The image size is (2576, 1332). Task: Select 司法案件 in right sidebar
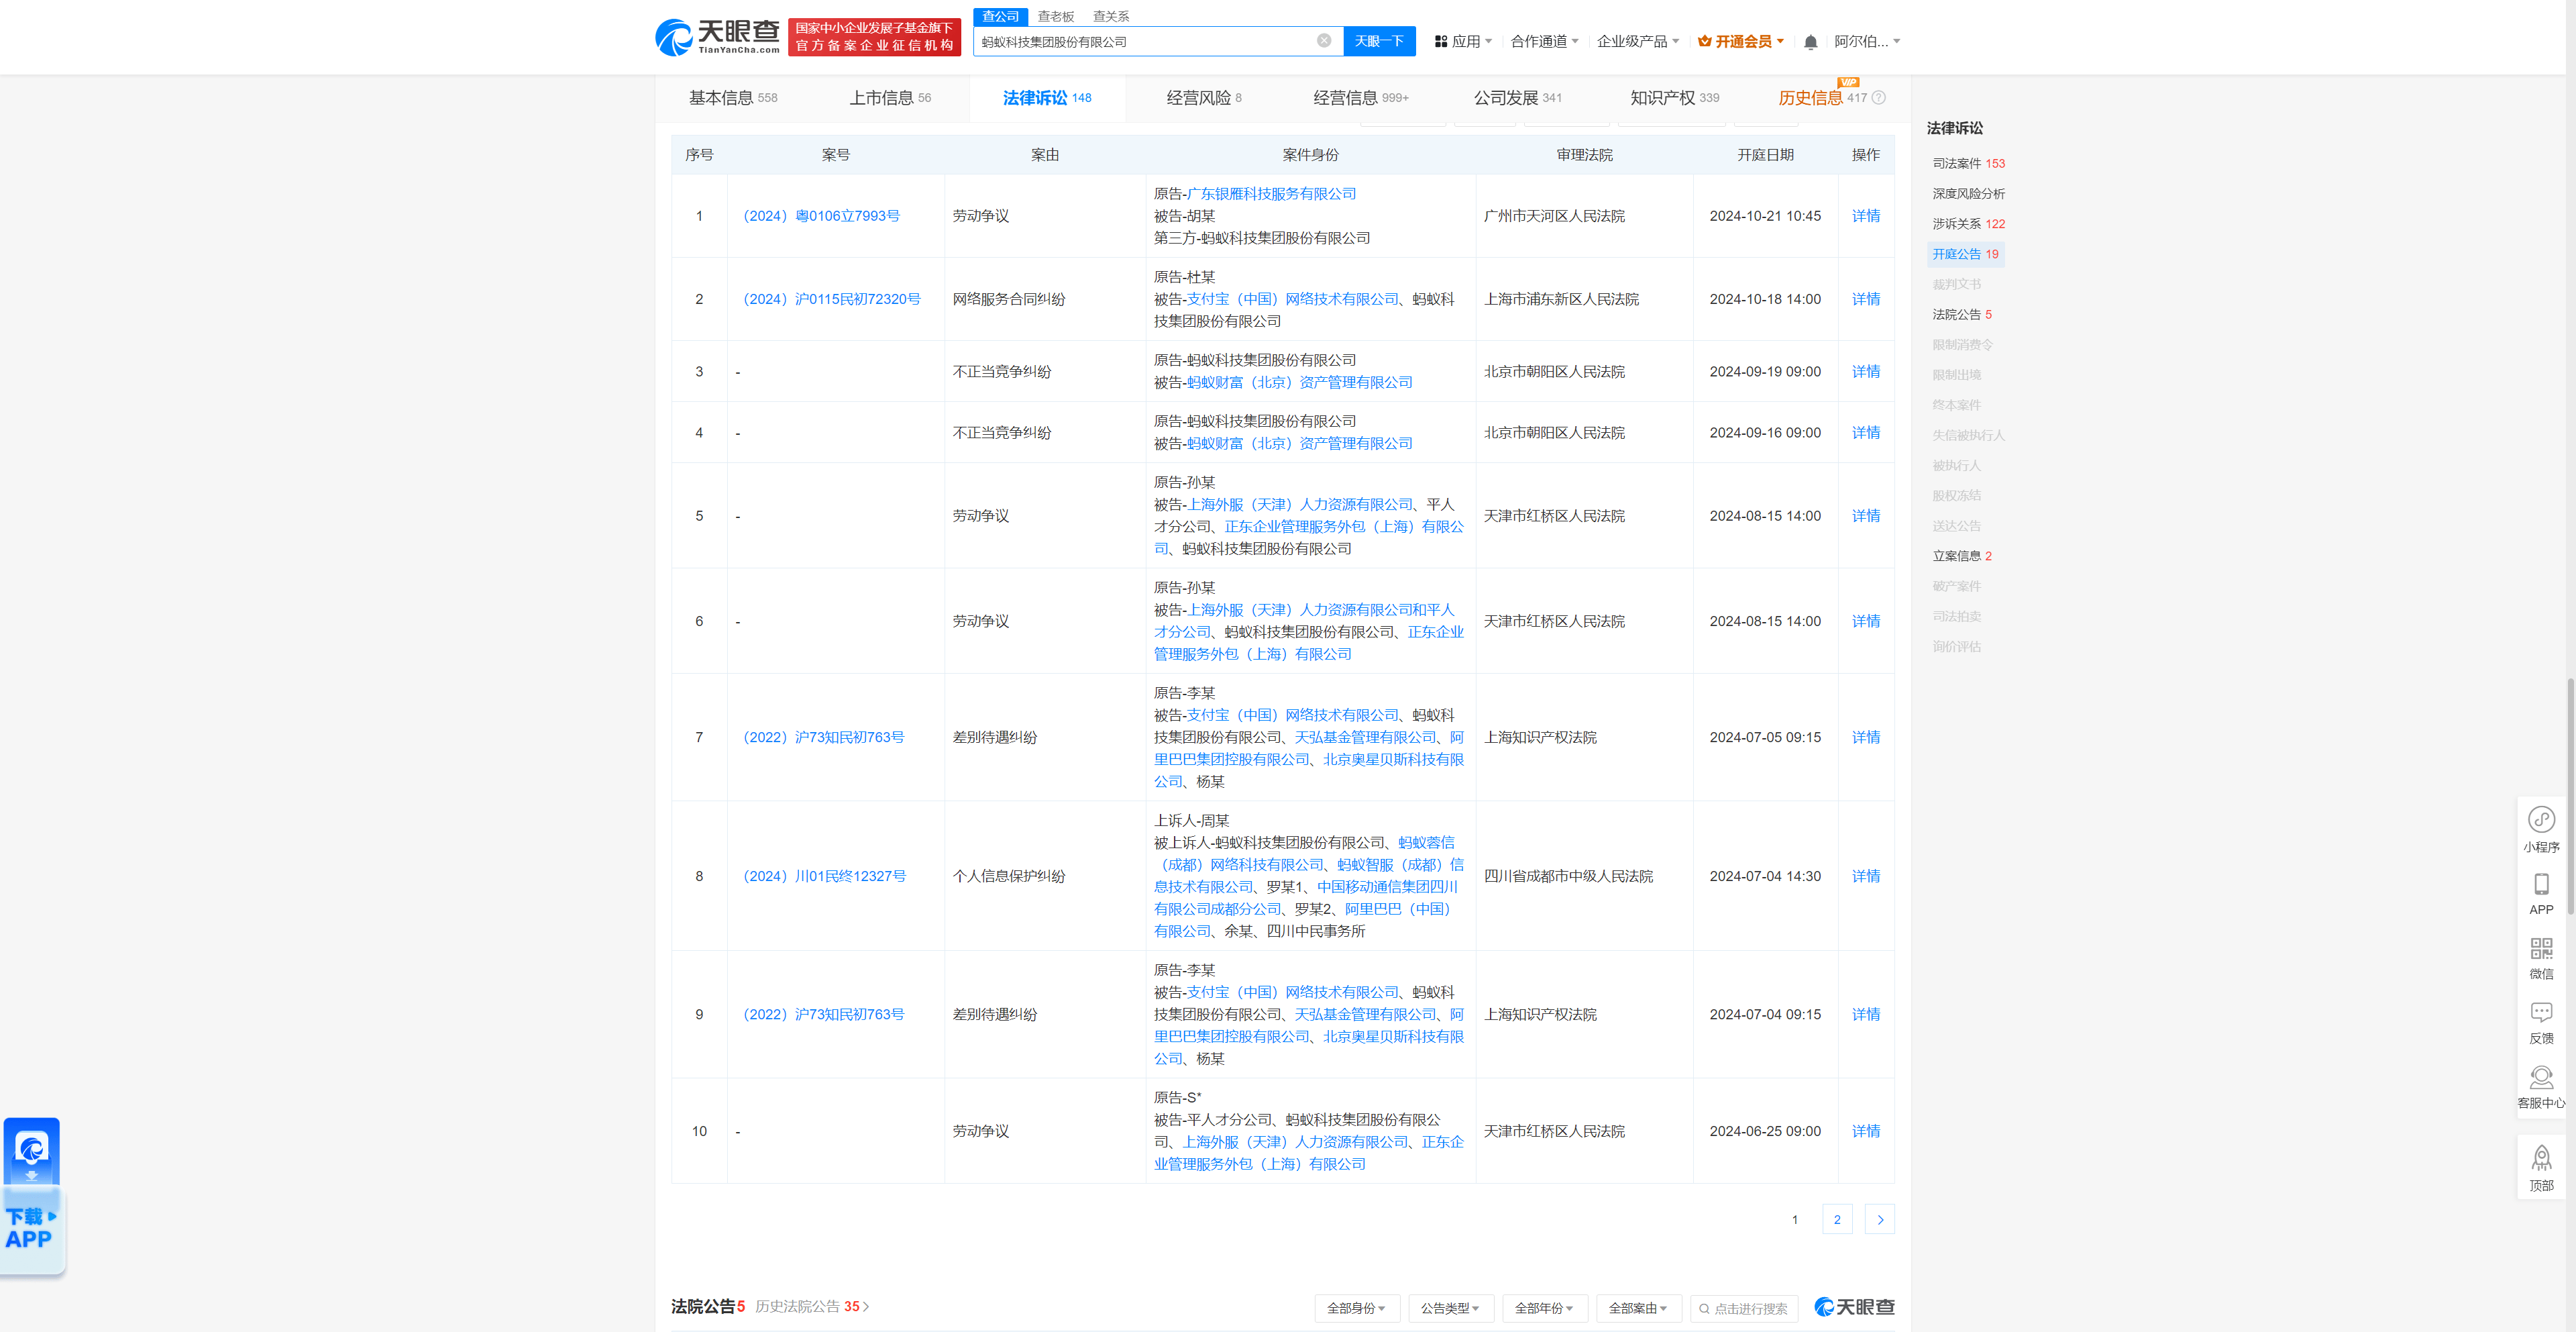[x=1968, y=163]
